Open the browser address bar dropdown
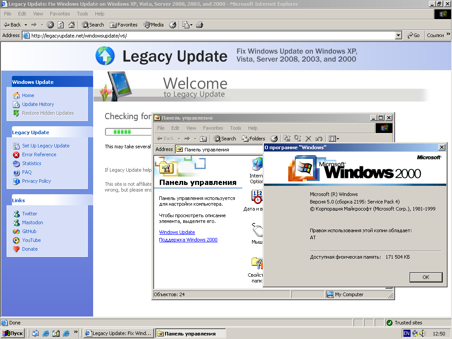Viewport: 452px width, 339px height. tap(398, 35)
